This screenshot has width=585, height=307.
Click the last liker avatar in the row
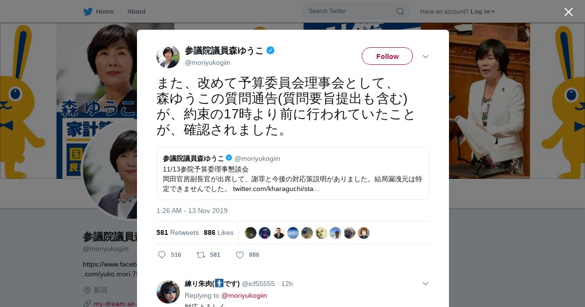[364, 233]
